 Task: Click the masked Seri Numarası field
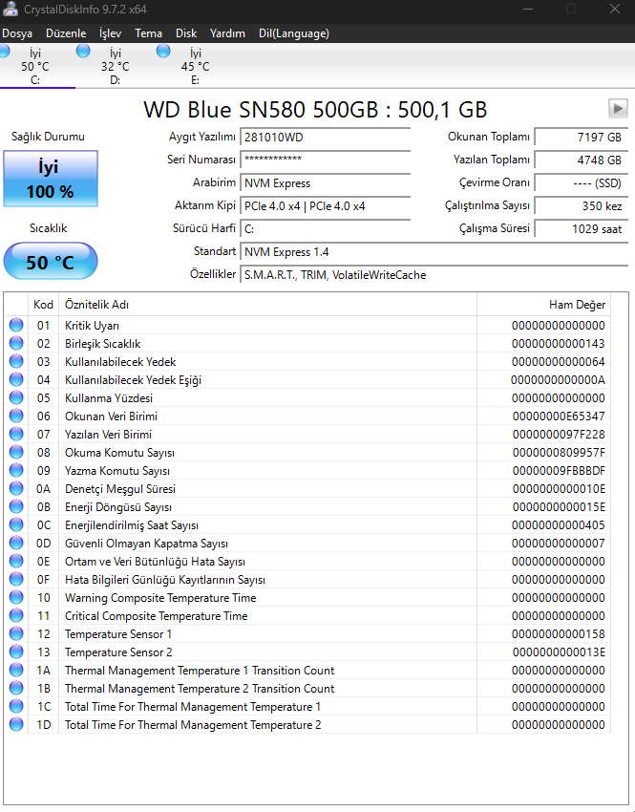[325, 160]
